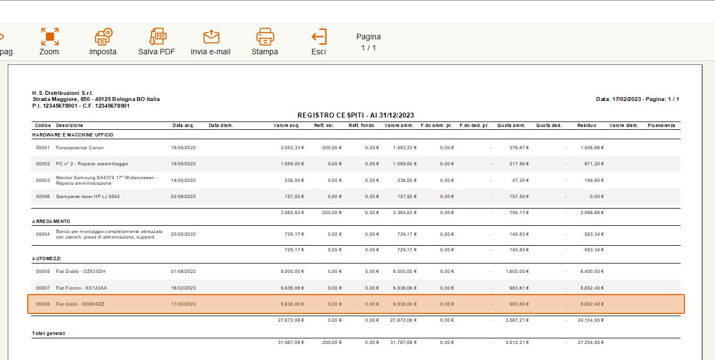
Task: Click the Valore dism. column header
Action: click(624, 125)
